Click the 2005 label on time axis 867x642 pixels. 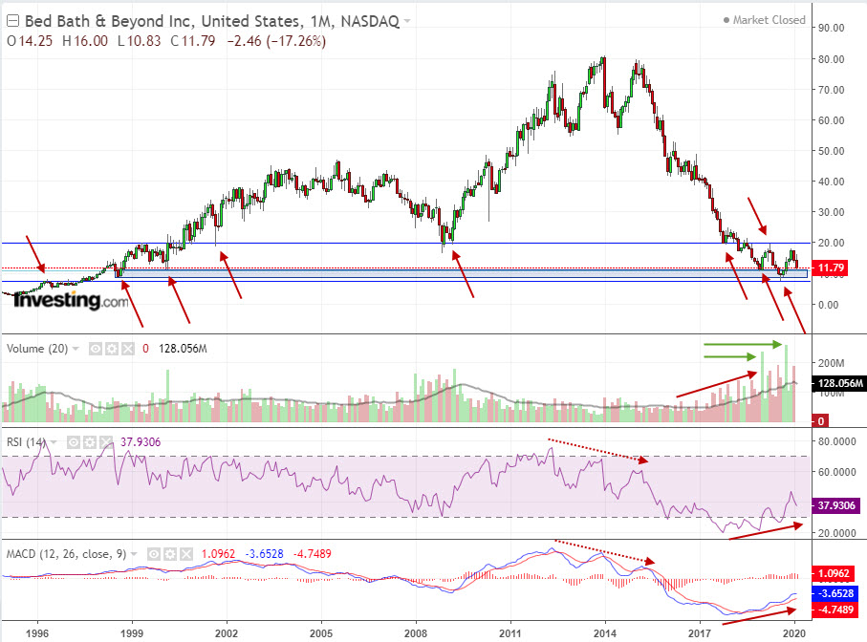click(320, 633)
